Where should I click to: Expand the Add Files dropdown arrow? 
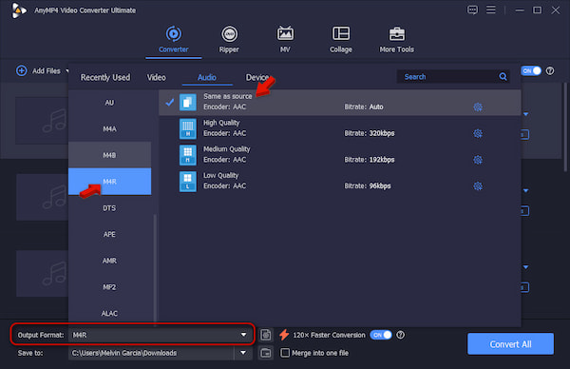66,71
